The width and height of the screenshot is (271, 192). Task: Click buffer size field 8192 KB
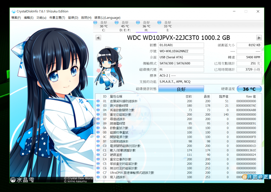coord(249,45)
